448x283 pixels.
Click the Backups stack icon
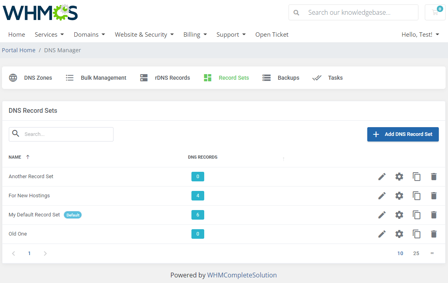[x=267, y=78]
